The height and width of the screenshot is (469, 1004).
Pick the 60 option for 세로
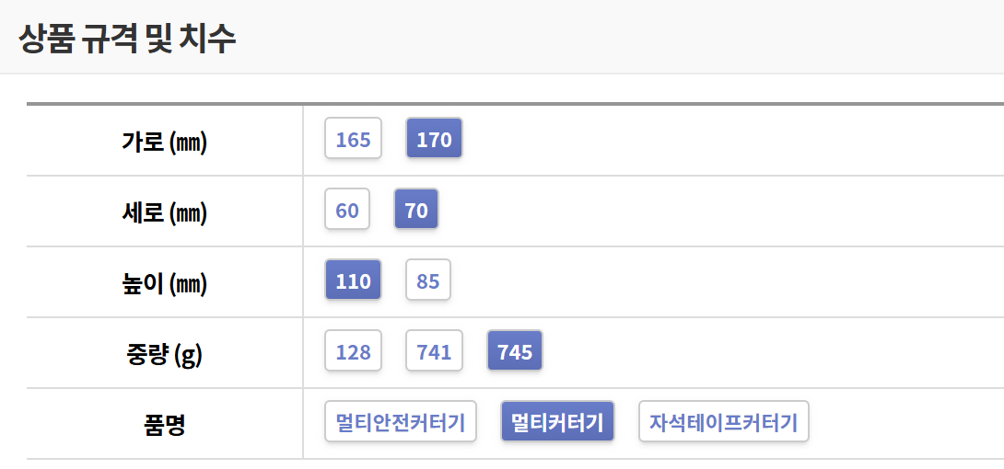347,211
